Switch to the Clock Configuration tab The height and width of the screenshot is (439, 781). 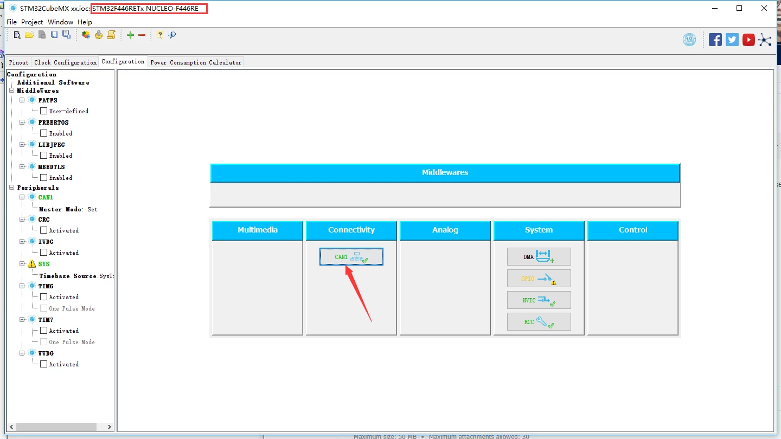(65, 62)
